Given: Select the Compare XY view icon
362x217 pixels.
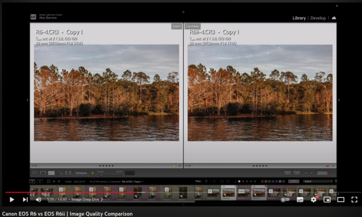Looking at the screenshot, I should tap(51, 173).
